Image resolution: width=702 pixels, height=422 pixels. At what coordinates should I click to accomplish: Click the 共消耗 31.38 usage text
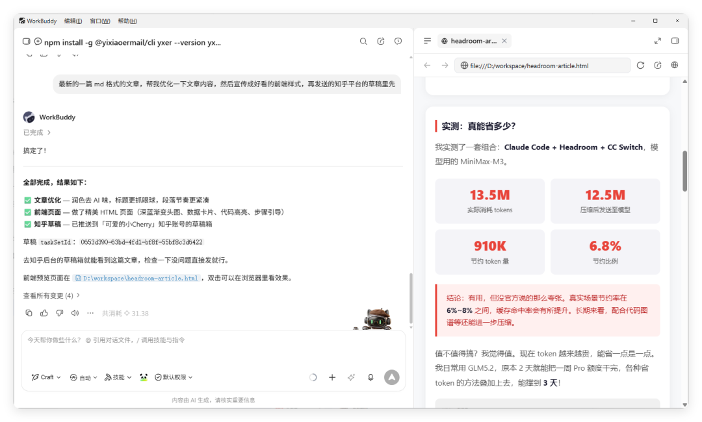click(x=125, y=314)
